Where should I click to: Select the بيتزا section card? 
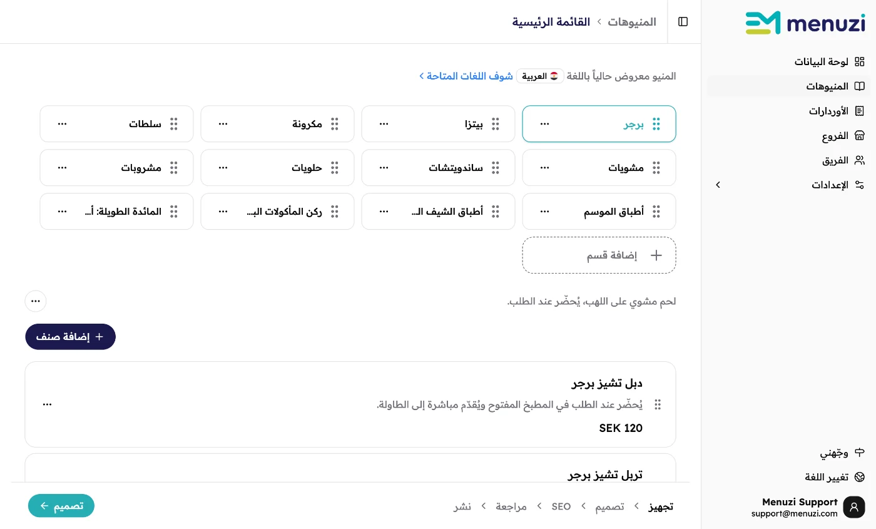[x=438, y=124]
